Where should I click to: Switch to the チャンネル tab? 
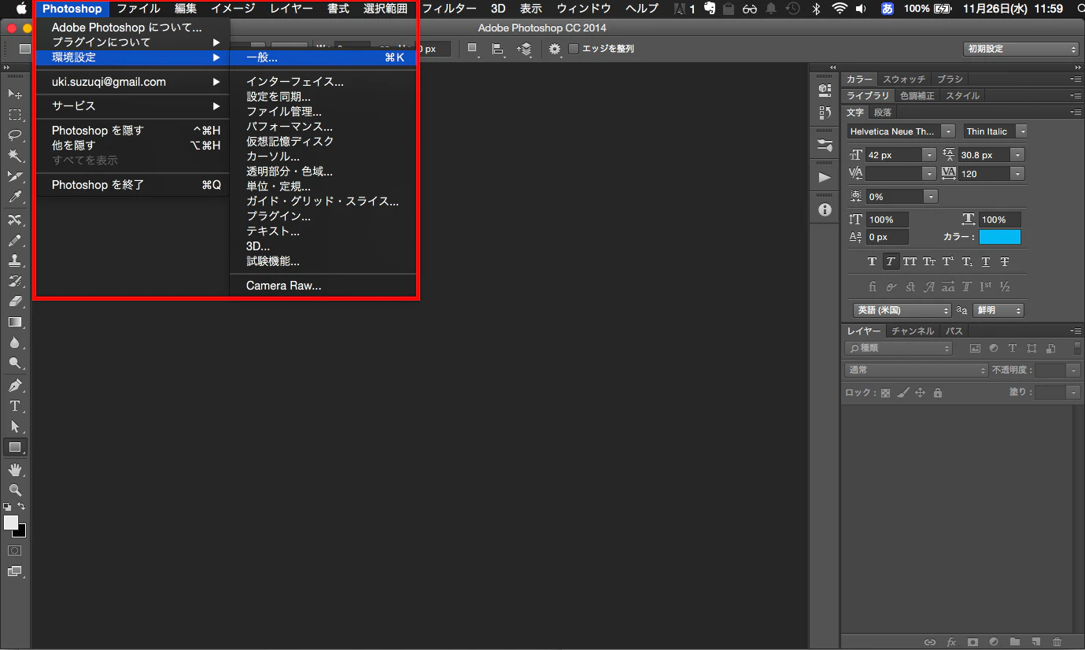coord(913,331)
